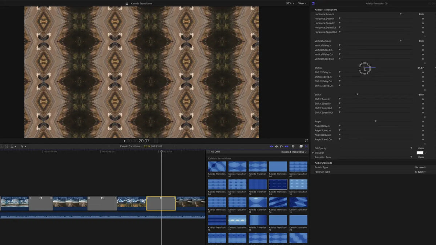Select Kaleido Transition 06 thumbnail
Screen dimensions: 436x245
tap(217, 184)
